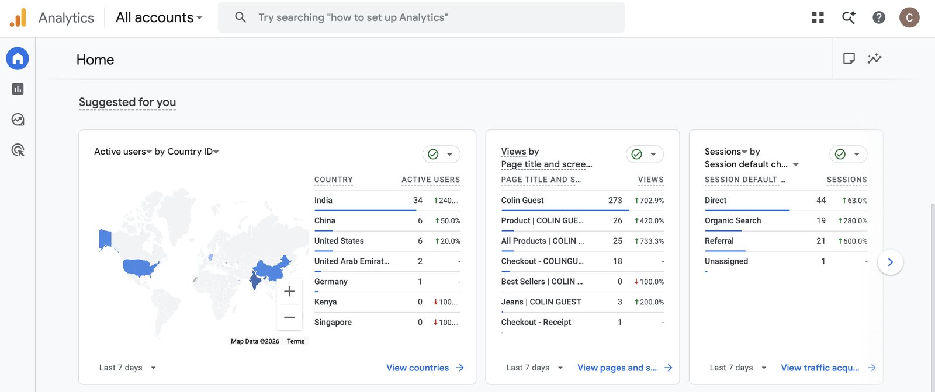Click the View traffic acquisition arrow icon

point(872,367)
